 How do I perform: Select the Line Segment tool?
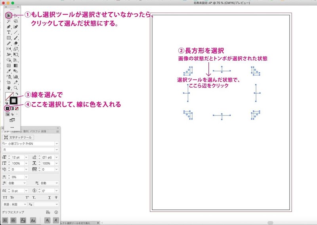click(x=16, y=32)
